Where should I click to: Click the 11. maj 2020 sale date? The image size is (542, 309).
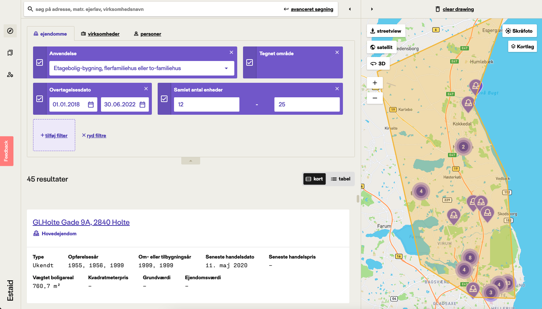coord(226,265)
